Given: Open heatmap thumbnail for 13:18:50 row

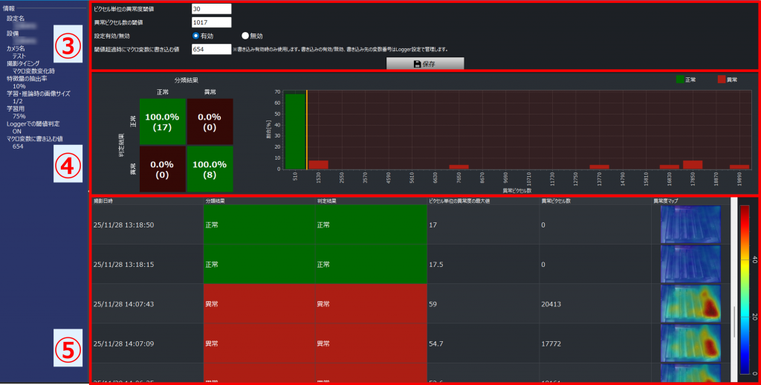Looking at the screenshot, I should coord(690,224).
